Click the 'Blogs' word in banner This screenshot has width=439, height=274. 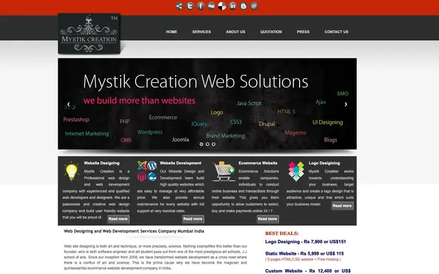(331, 140)
